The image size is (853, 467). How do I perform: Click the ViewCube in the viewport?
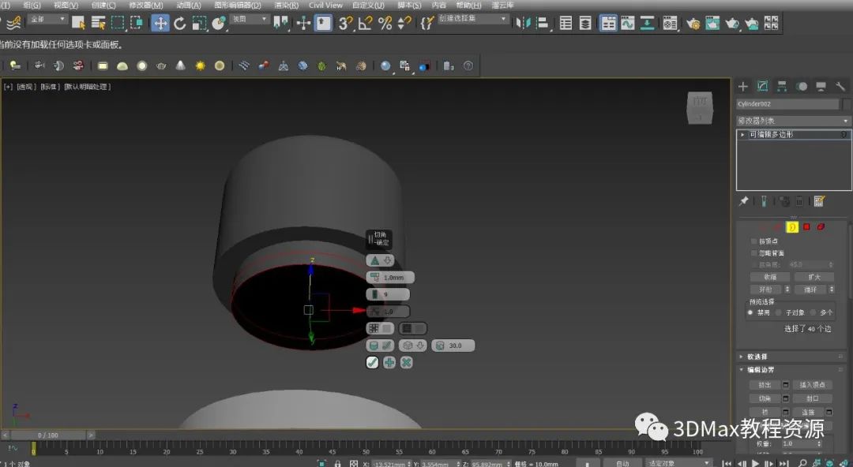coord(699,108)
